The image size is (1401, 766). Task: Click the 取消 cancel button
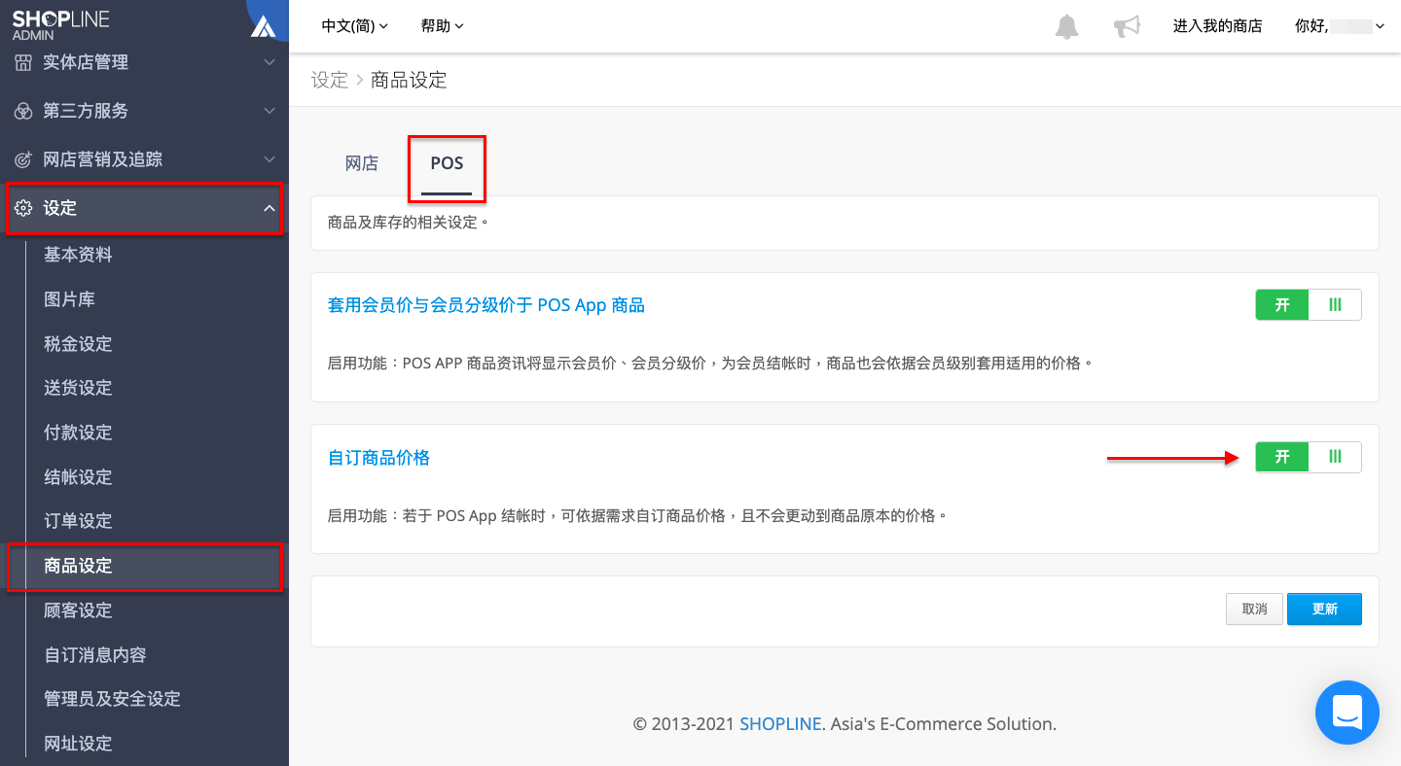pos(1254,609)
